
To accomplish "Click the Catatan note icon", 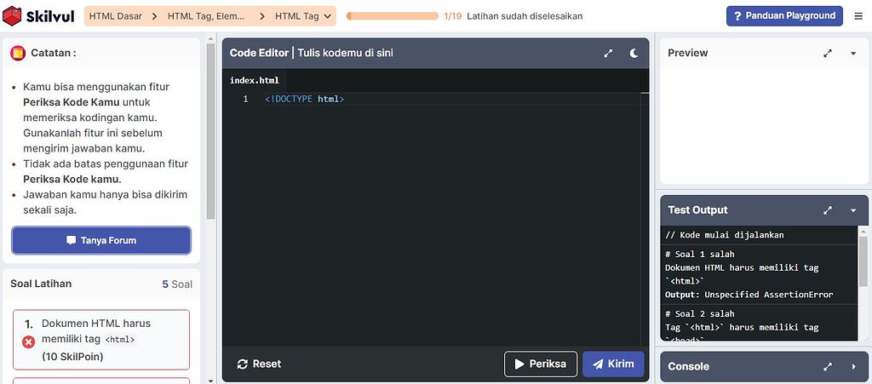I will [18, 54].
